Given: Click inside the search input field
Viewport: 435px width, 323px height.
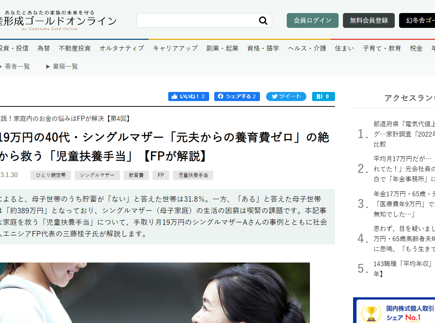Looking at the screenshot, I should [x=196, y=21].
